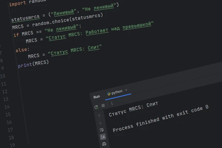The image size is (222, 148).
Task: Stop the running process with the stop icon
Action: 103,105
